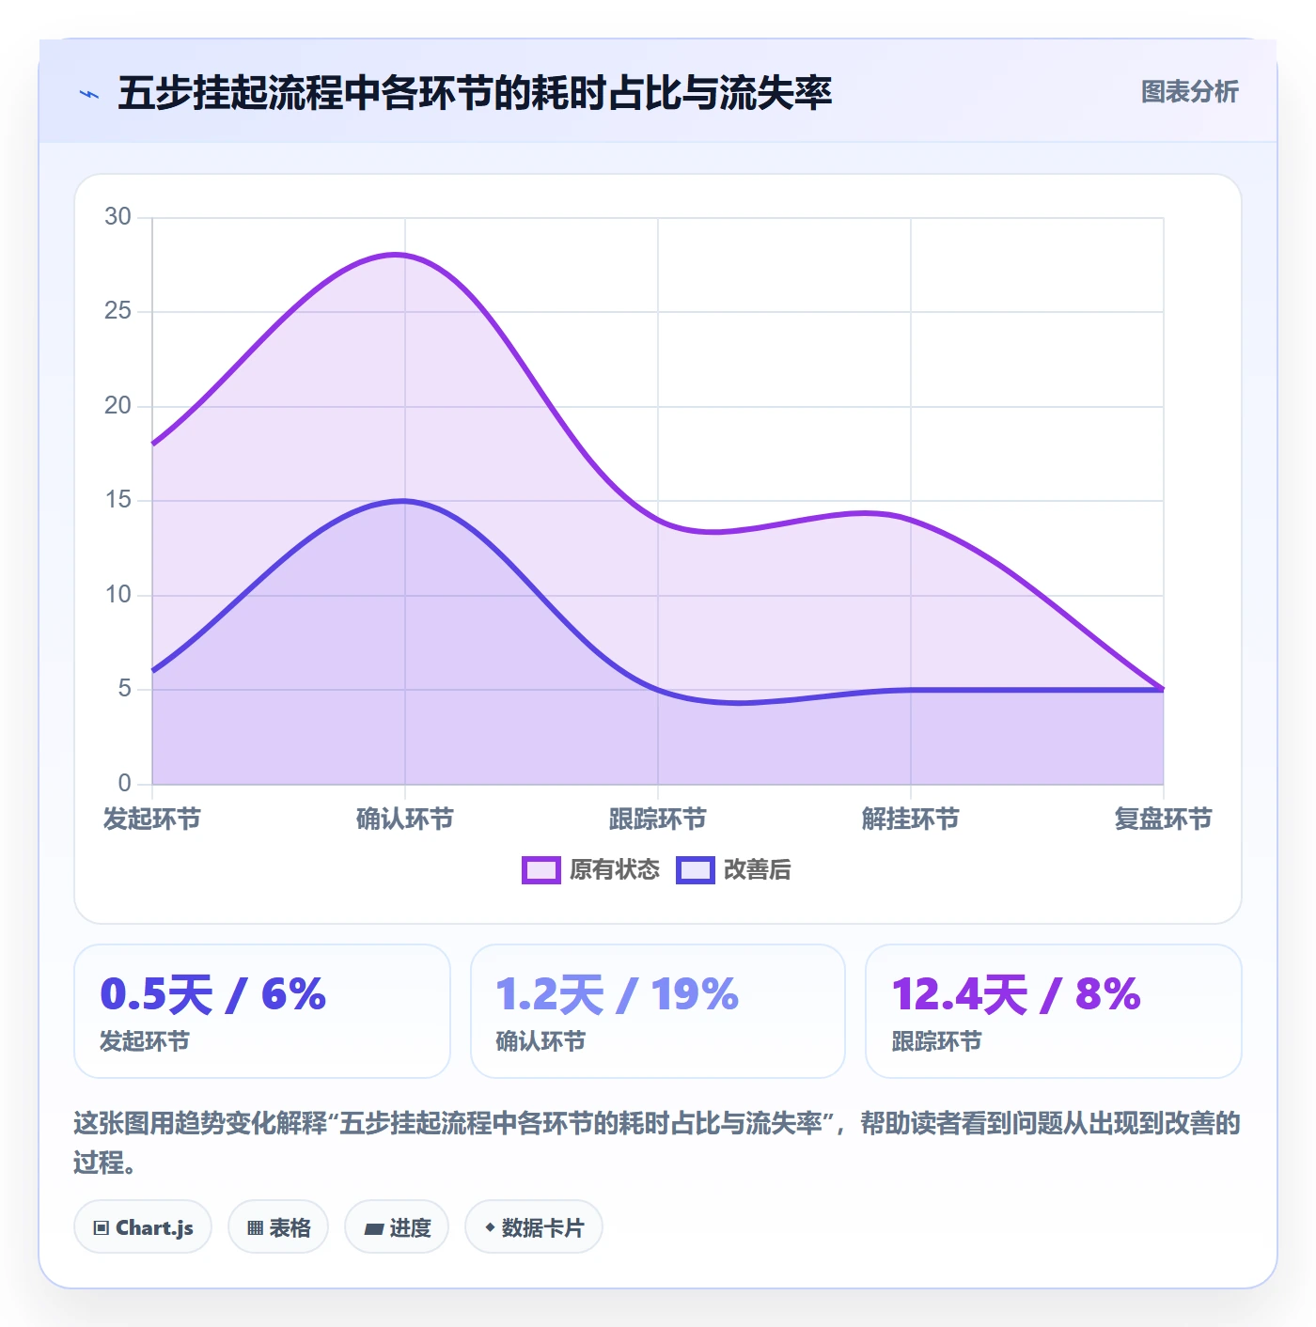Click the 复盘环节 x-axis label

click(x=1164, y=820)
